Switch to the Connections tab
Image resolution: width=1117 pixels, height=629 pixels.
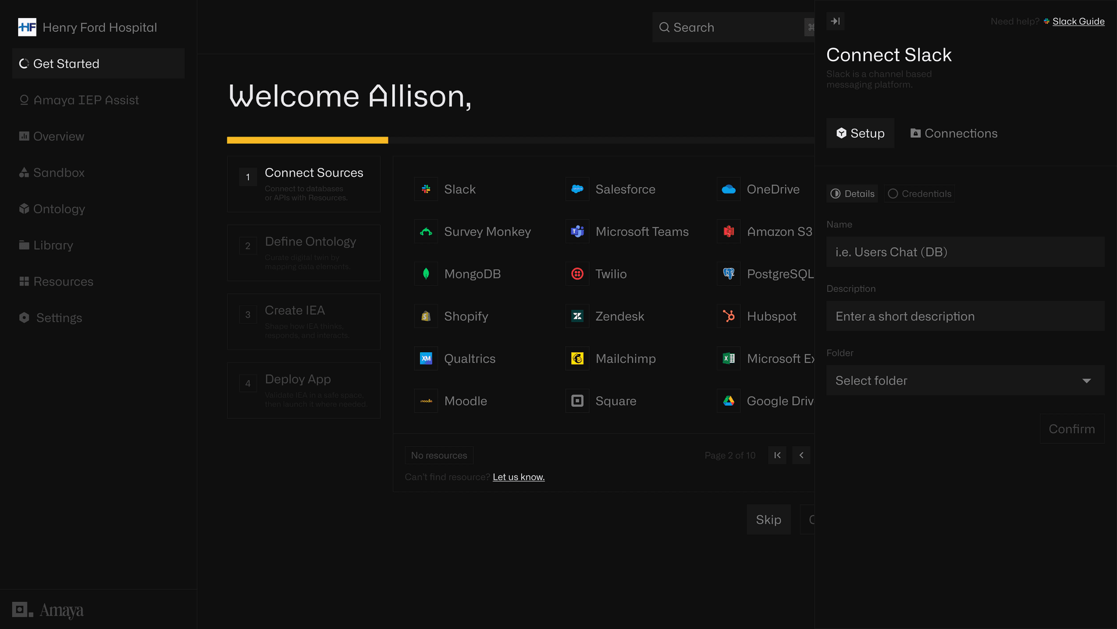(x=954, y=133)
